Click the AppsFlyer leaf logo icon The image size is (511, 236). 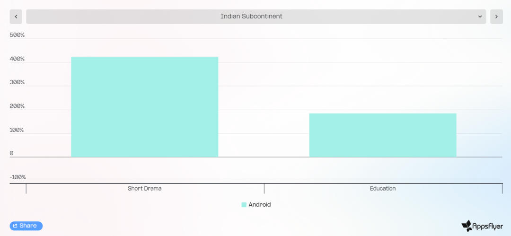(467, 226)
